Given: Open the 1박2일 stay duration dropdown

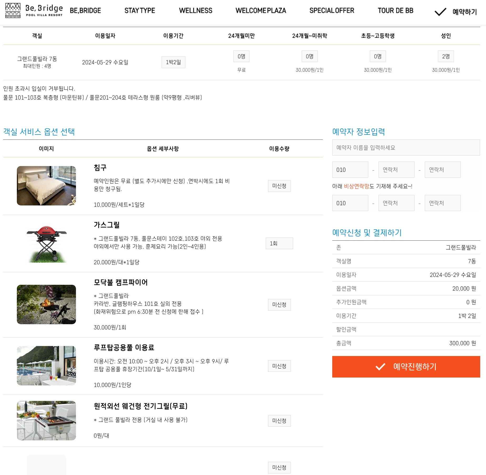Looking at the screenshot, I should [173, 62].
